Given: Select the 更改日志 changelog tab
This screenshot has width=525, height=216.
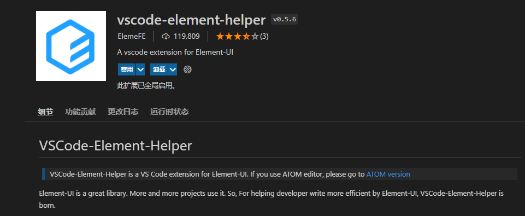Looking at the screenshot, I should coord(123,112).
